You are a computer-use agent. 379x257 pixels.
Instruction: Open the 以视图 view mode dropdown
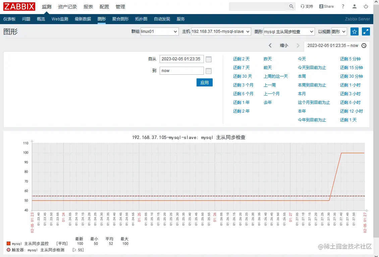(339, 31)
